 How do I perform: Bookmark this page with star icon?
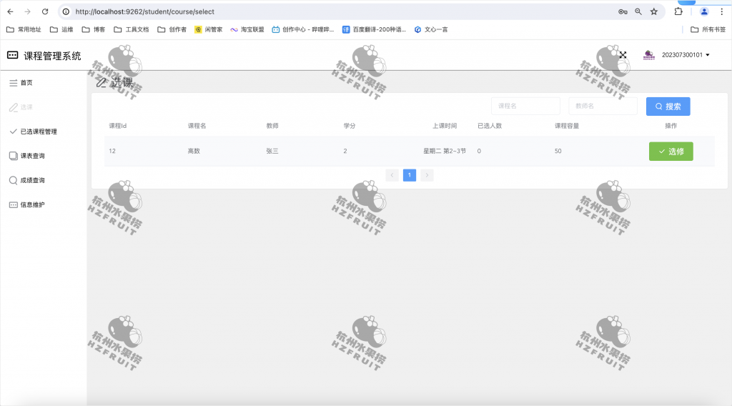pyautogui.click(x=654, y=11)
